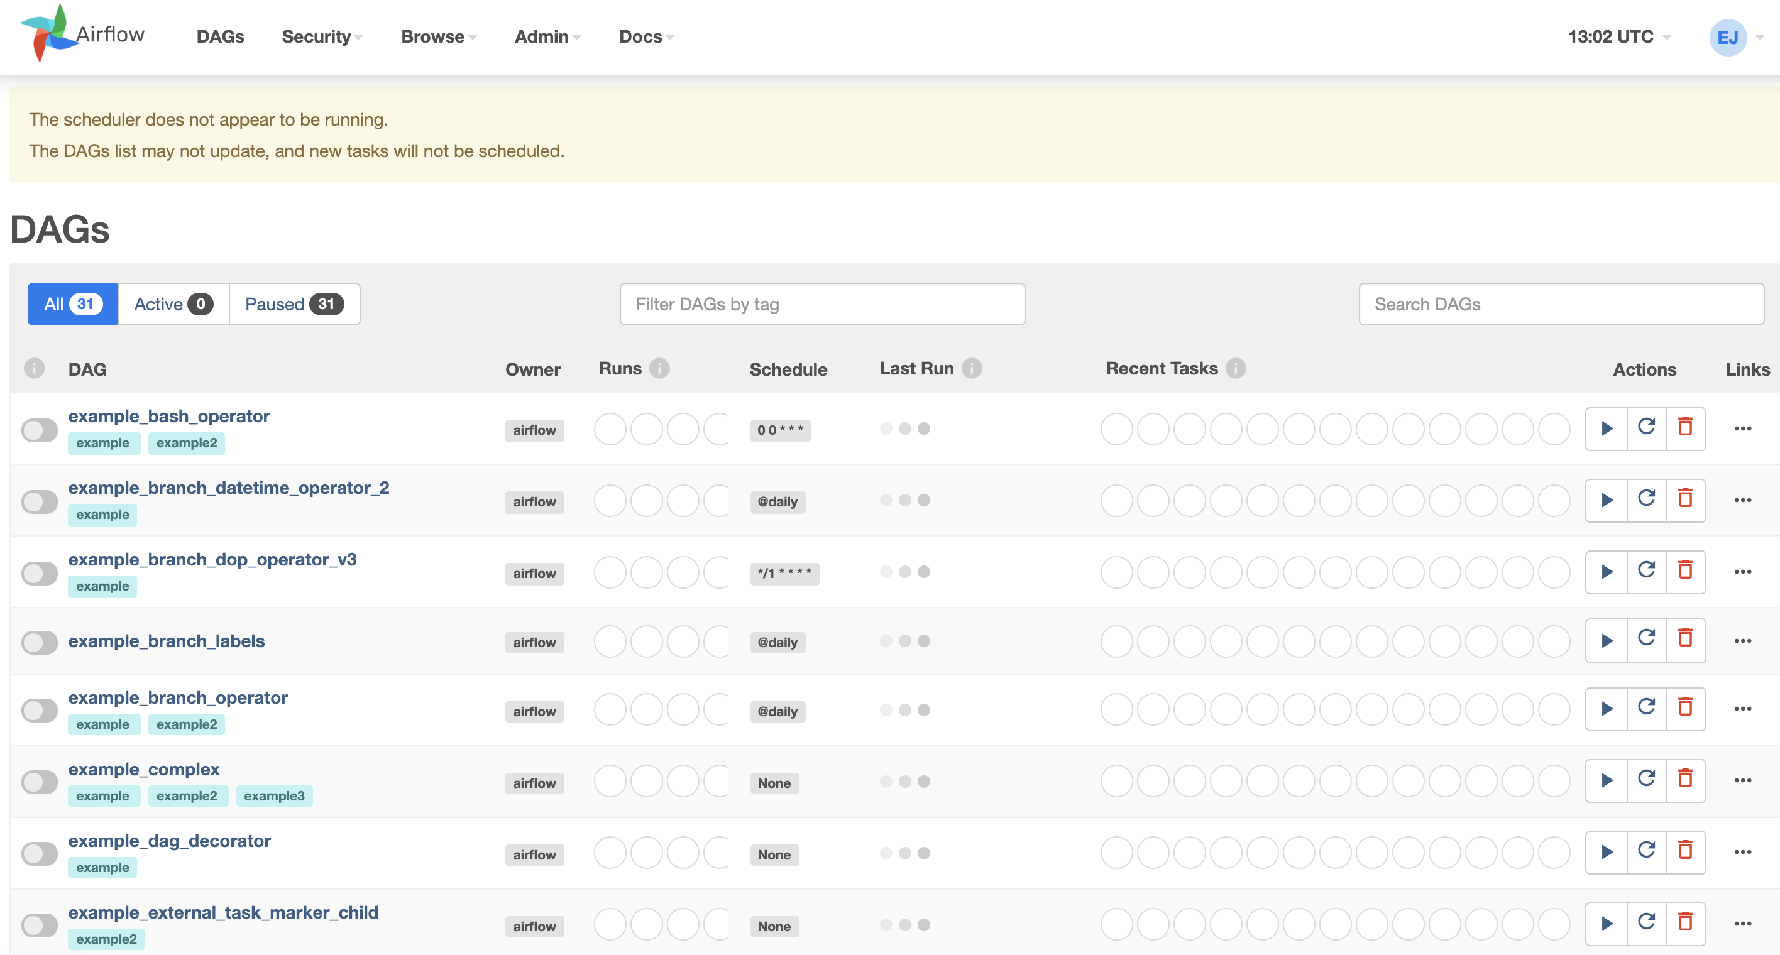Trigger the example_branch_labels DAG
This screenshot has height=955, width=1780.
[x=1607, y=641]
